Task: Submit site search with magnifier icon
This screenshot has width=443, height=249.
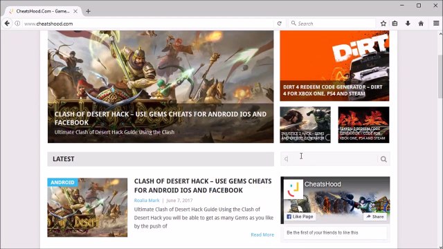Action: click(x=383, y=159)
